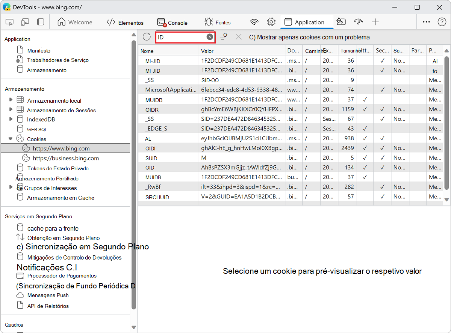Collapse the Cookies tree section
This screenshot has width=451, height=333.
(x=11, y=138)
